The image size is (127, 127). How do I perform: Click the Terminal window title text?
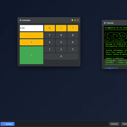coord(110,23)
